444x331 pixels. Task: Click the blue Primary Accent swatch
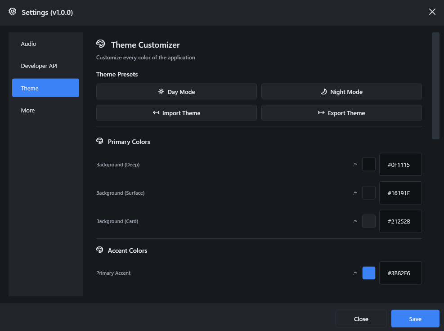click(369, 273)
